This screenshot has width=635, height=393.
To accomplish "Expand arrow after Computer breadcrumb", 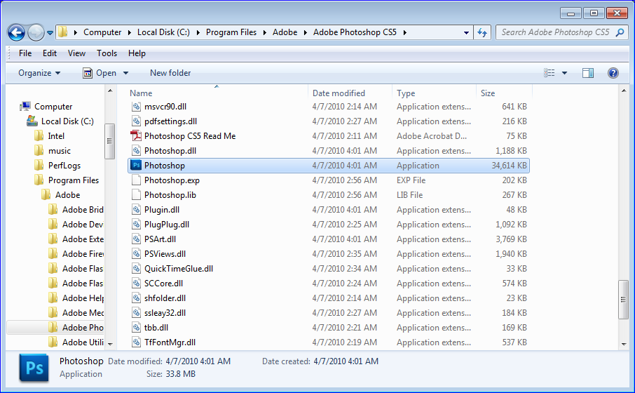I will (x=129, y=32).
